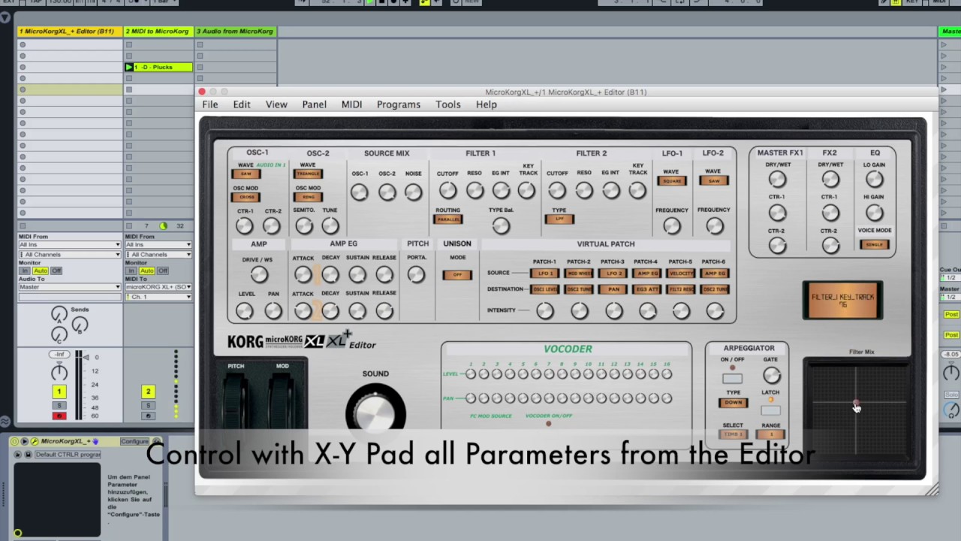The height and width of the screenshot is (541, 961).
Task: Click Vocoder LEVEL knob number 1
Action: click(x=471, y=374)
